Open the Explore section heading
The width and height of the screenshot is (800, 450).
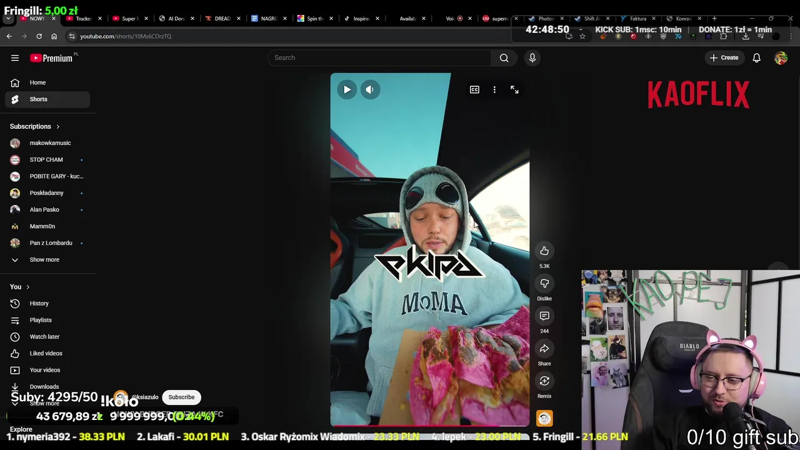21,429
